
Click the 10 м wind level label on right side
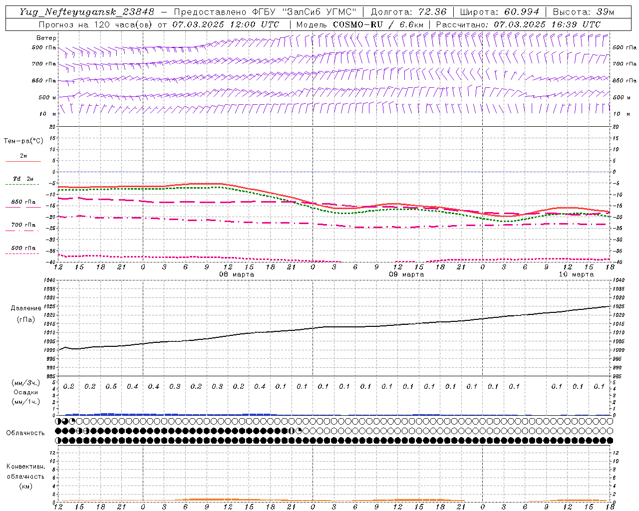(x=621, y=114)
